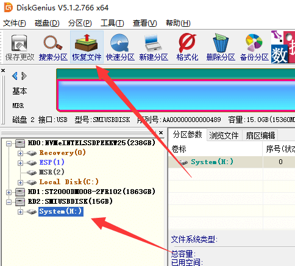Expand the HD1 ST2000DM008 disk node
Image resolution: width=295 pixels, height=266 pixels.
9,192
